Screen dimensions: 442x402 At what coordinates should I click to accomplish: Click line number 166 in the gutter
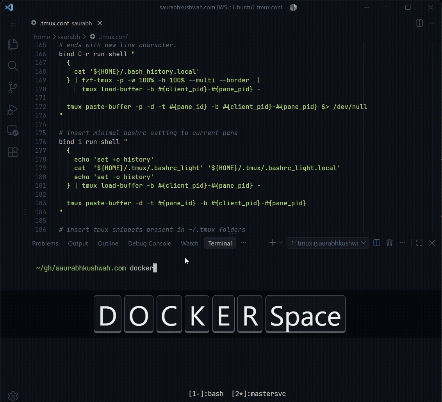41,54
